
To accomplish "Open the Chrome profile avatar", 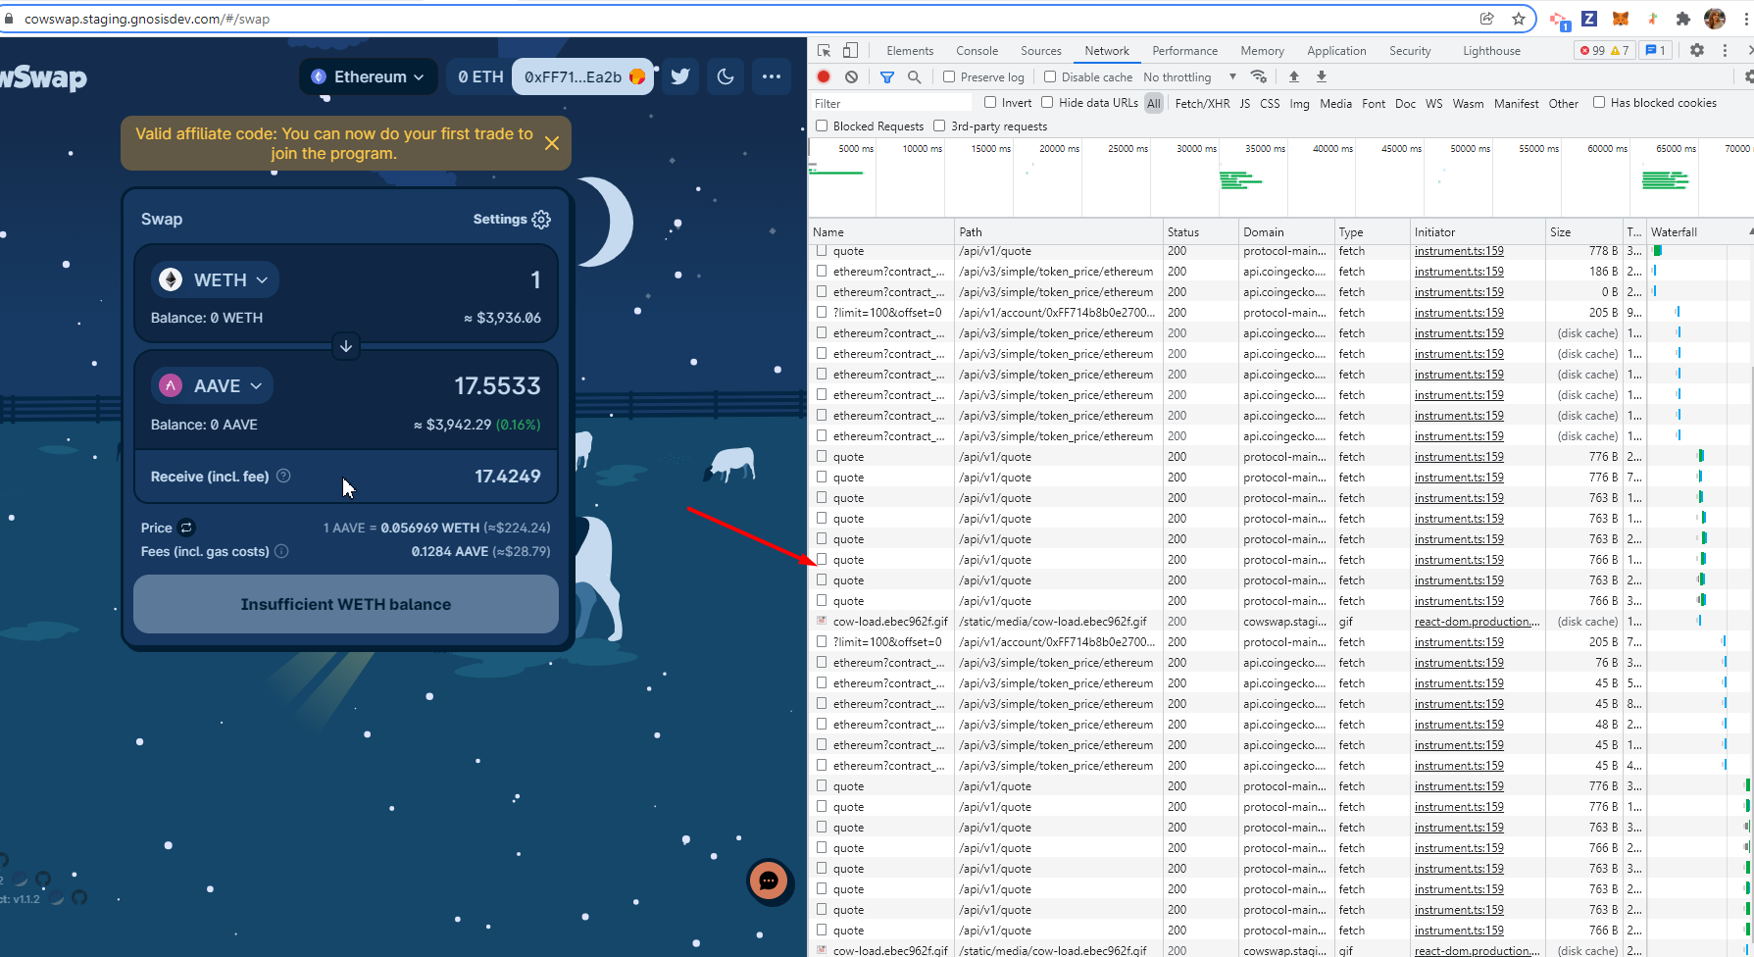I will tap(1715, 19).
